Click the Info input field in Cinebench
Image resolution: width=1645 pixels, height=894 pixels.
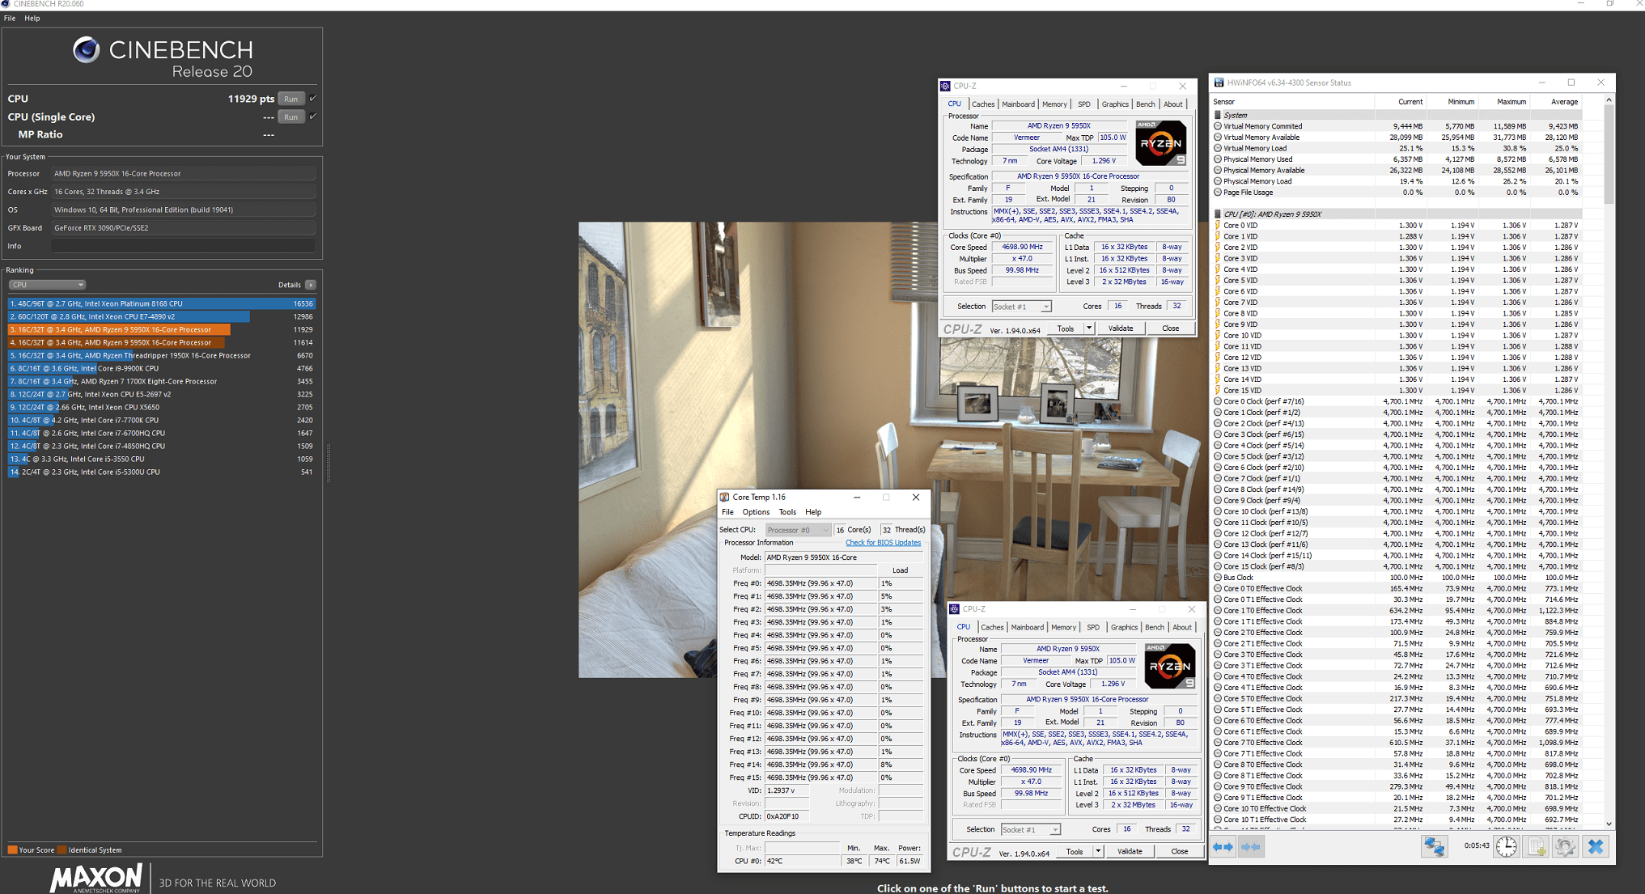tap(183, 246)
